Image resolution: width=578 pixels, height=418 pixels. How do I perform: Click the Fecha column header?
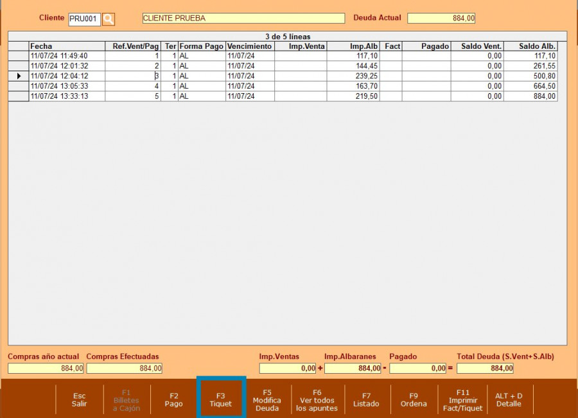click(67, 46)
